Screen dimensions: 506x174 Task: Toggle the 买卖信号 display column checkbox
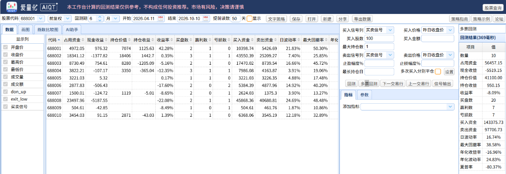(6, 106)
